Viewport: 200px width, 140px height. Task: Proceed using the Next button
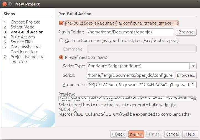coord(136,134)
